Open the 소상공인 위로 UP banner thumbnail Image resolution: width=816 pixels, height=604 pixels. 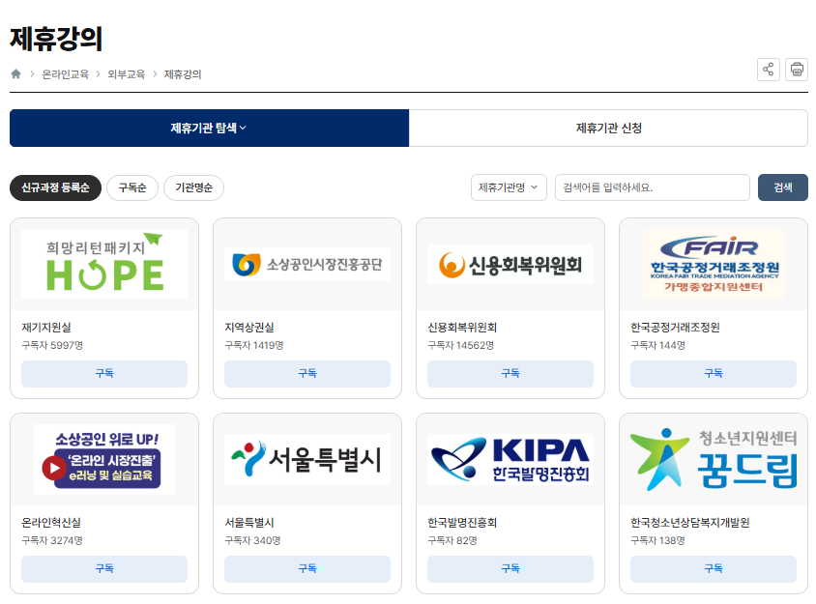coord(104,459)
